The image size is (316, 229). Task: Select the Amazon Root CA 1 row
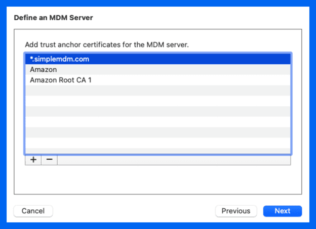pyautogui.click(x=158, y=80)
